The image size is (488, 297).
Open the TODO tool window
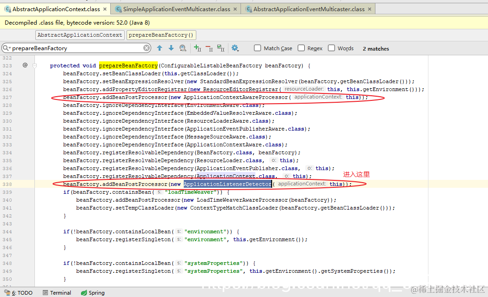pos(18,293)
